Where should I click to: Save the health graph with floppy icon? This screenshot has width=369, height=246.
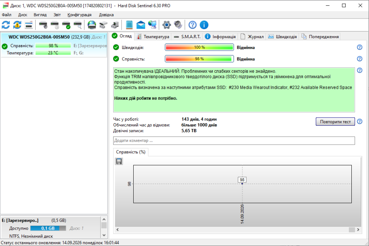pyautogui.click(x=119, y=161)
